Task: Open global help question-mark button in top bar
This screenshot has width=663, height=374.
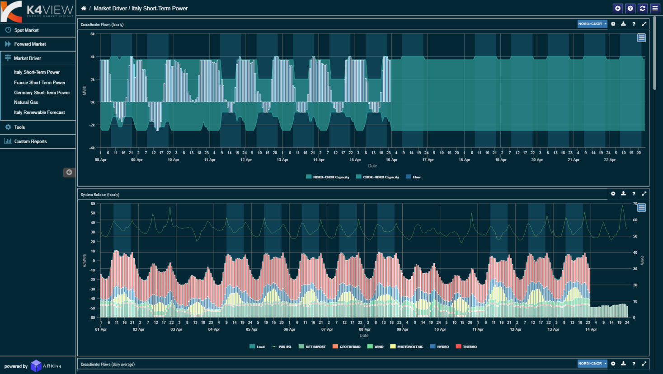Action: point(630,8)
